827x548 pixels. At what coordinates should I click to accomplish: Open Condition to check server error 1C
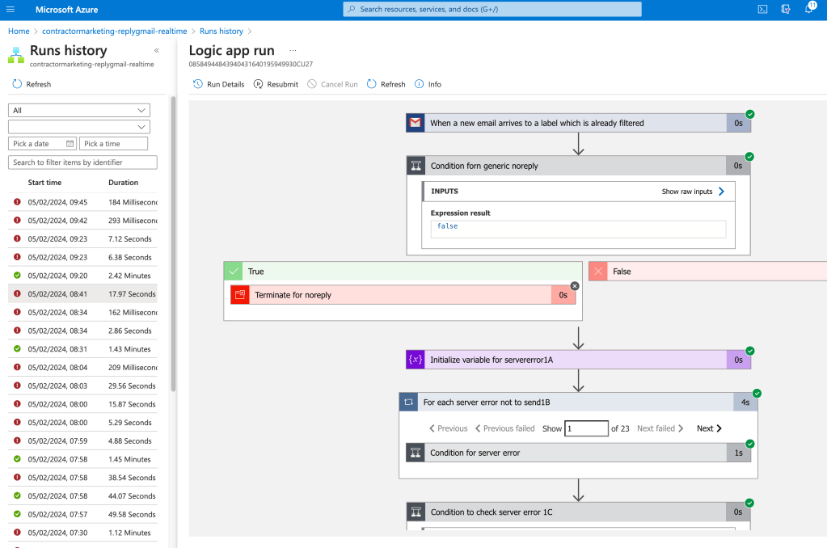pyautogui.click(x=578, y=512)
